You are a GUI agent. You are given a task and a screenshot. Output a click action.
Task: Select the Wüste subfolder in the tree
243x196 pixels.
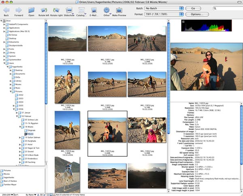[29, 134]
